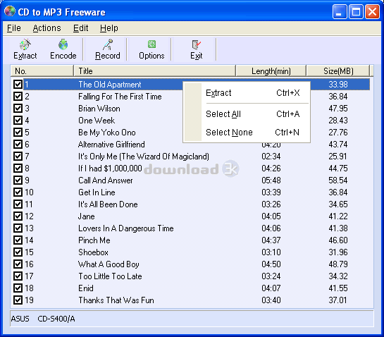
Task: Open the Actions menu
Action: point(47,28)
